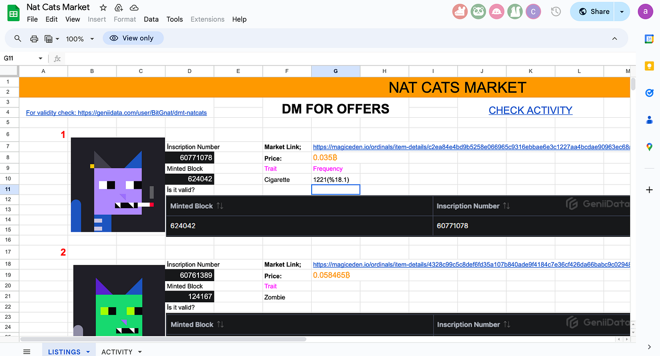Viewport: 660px width, 356px height.
Task: Collapse the toolbar with the chevron
Action: coord(614,39)
